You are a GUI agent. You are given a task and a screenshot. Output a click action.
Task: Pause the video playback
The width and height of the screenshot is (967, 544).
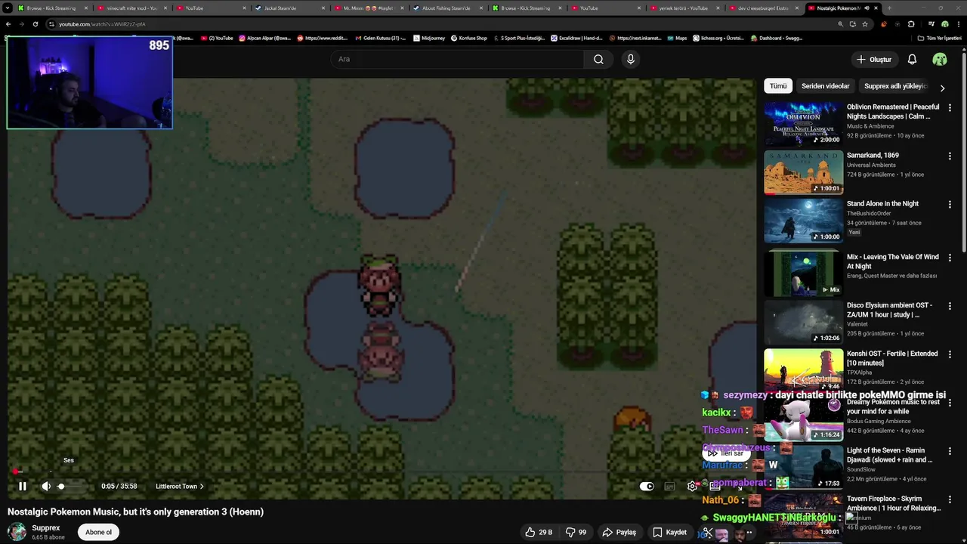22,487
